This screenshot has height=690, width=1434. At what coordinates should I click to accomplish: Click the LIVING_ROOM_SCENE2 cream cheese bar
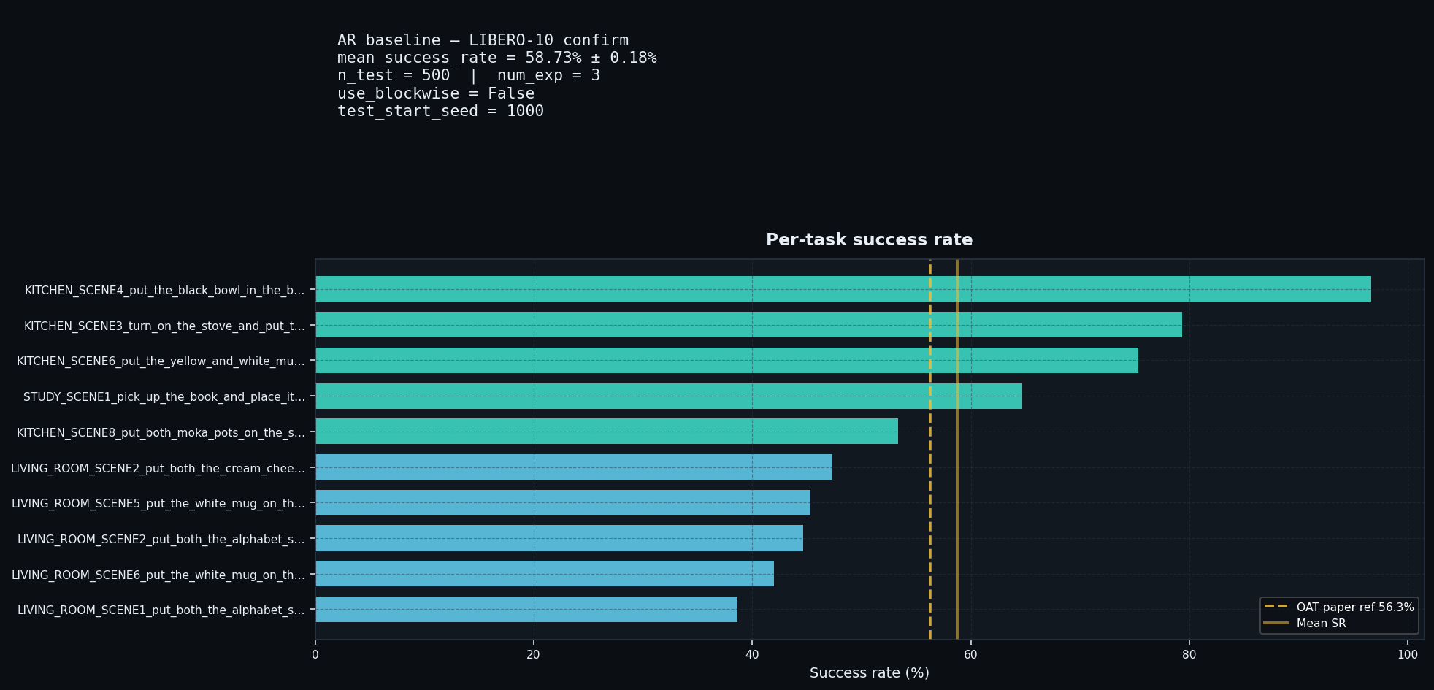tap(574, 467)
